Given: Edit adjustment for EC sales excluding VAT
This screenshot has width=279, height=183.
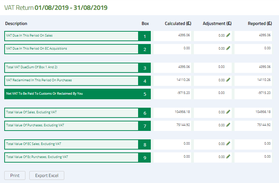Looking at the screenshot, I should [228, 144].
